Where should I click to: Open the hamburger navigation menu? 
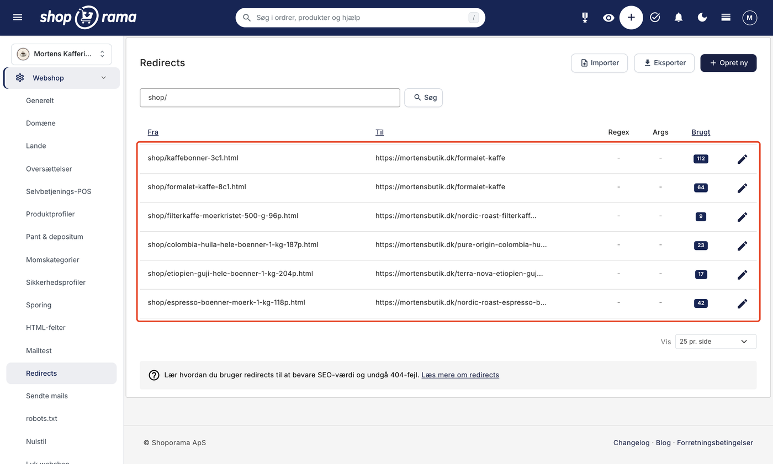[18, 18]
